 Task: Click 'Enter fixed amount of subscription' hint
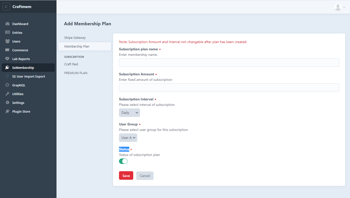tap(145, 80)
